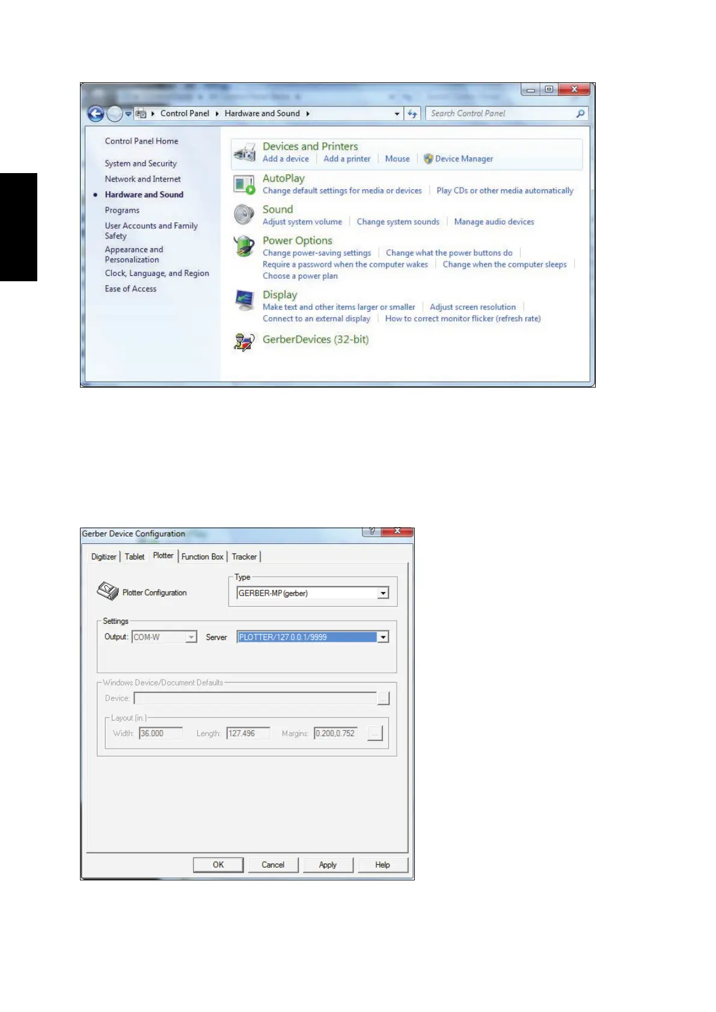This screenshot has width=716, height=1012.
Task: Open User Accounts and Family Safety
Action: [151, 231]
